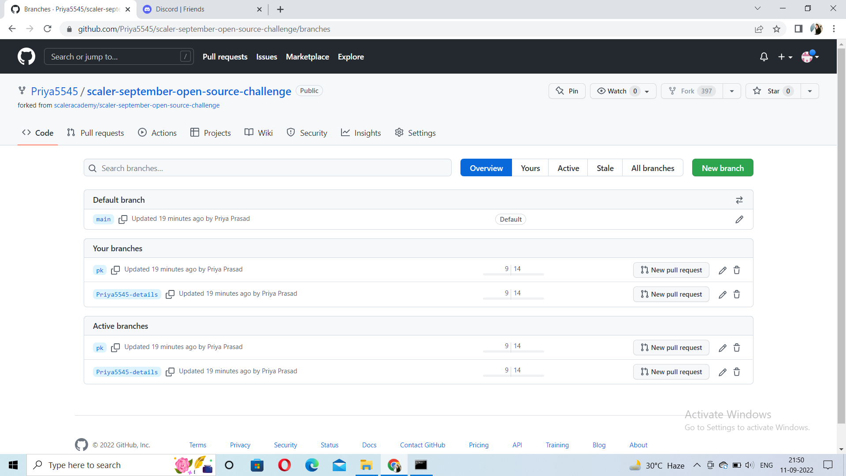
Task: Open the create new dropdown
Action: (x=785, y=56)
